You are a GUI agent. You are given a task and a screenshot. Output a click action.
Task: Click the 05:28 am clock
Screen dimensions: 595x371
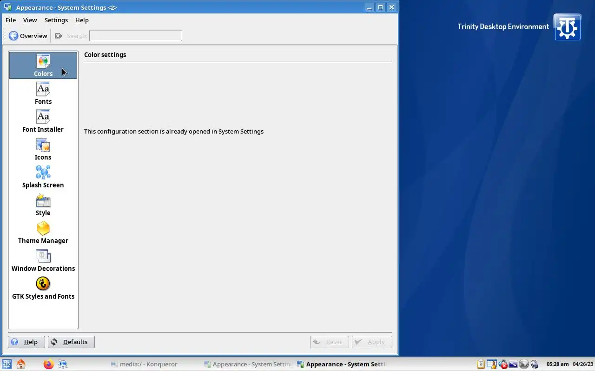point(557,364)
